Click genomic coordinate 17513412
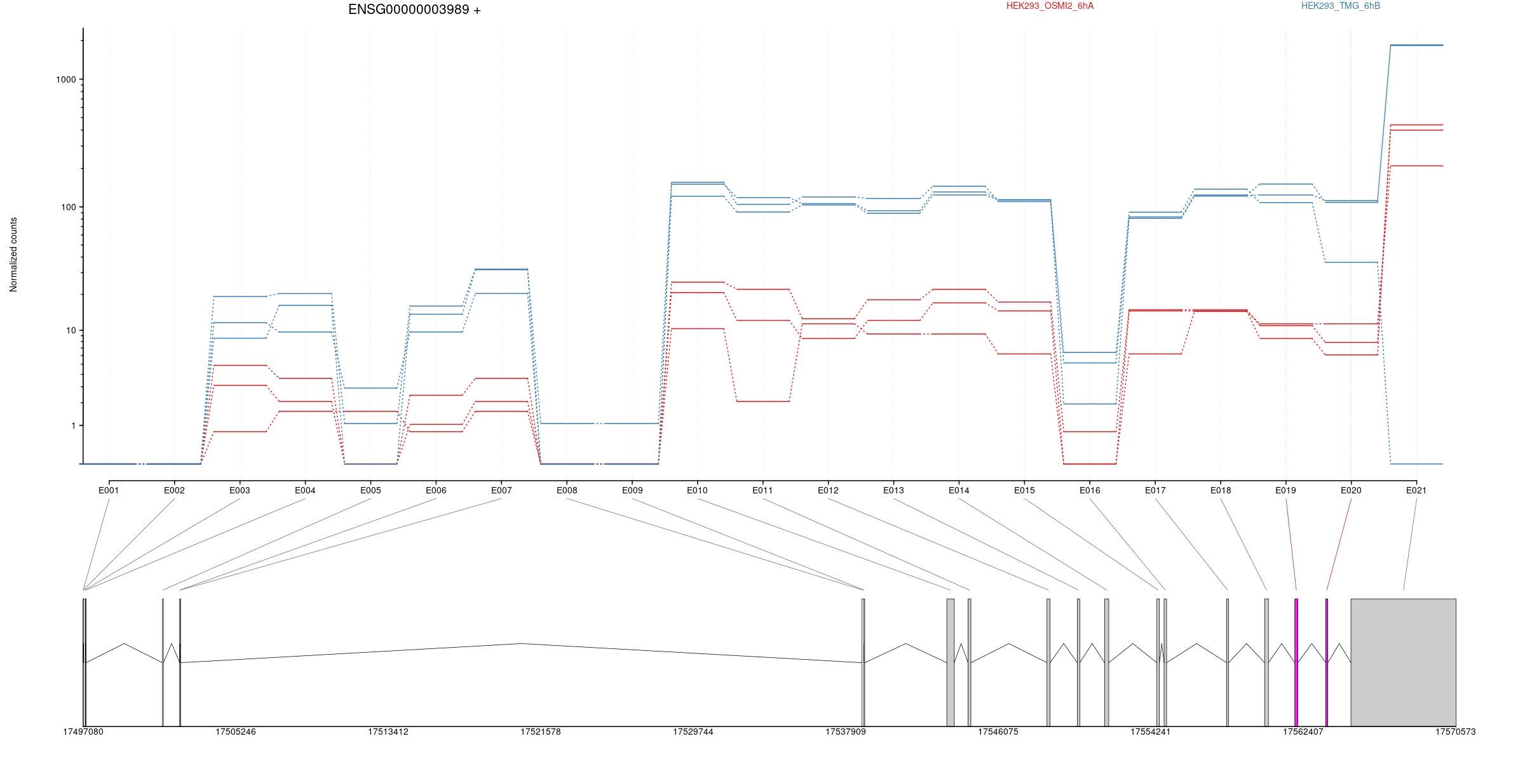The image size is (1525, 762). pyautogui.click(x=388, y=732)
